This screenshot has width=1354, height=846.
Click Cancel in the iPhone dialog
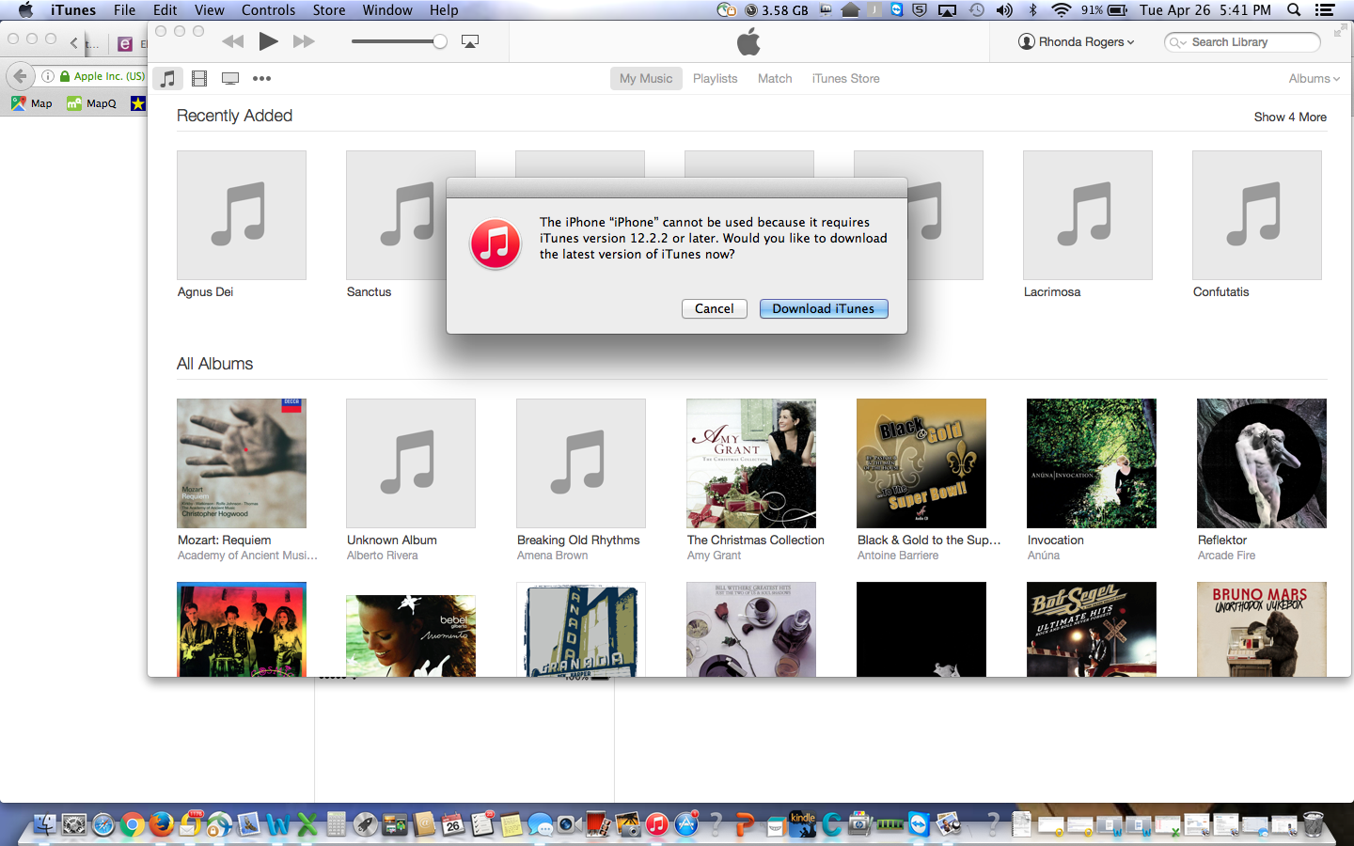[714, 308]
